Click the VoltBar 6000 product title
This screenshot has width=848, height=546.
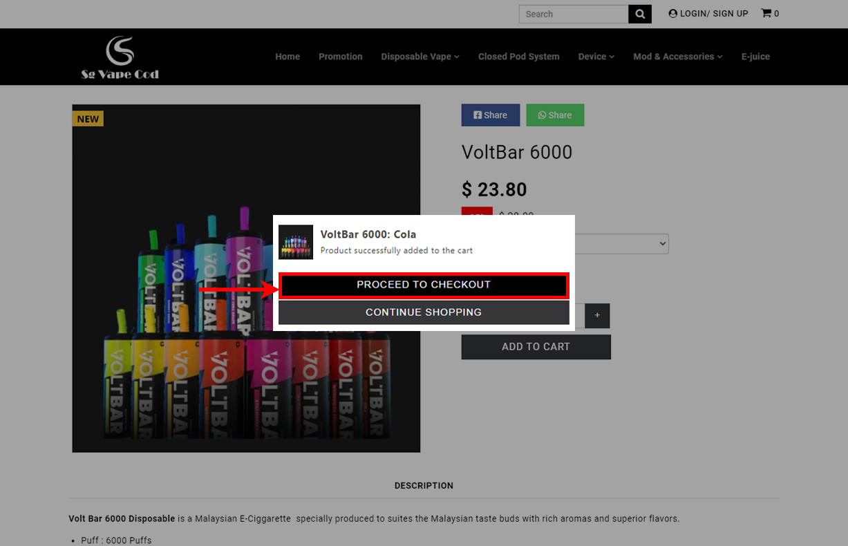(x=517, y=153)
